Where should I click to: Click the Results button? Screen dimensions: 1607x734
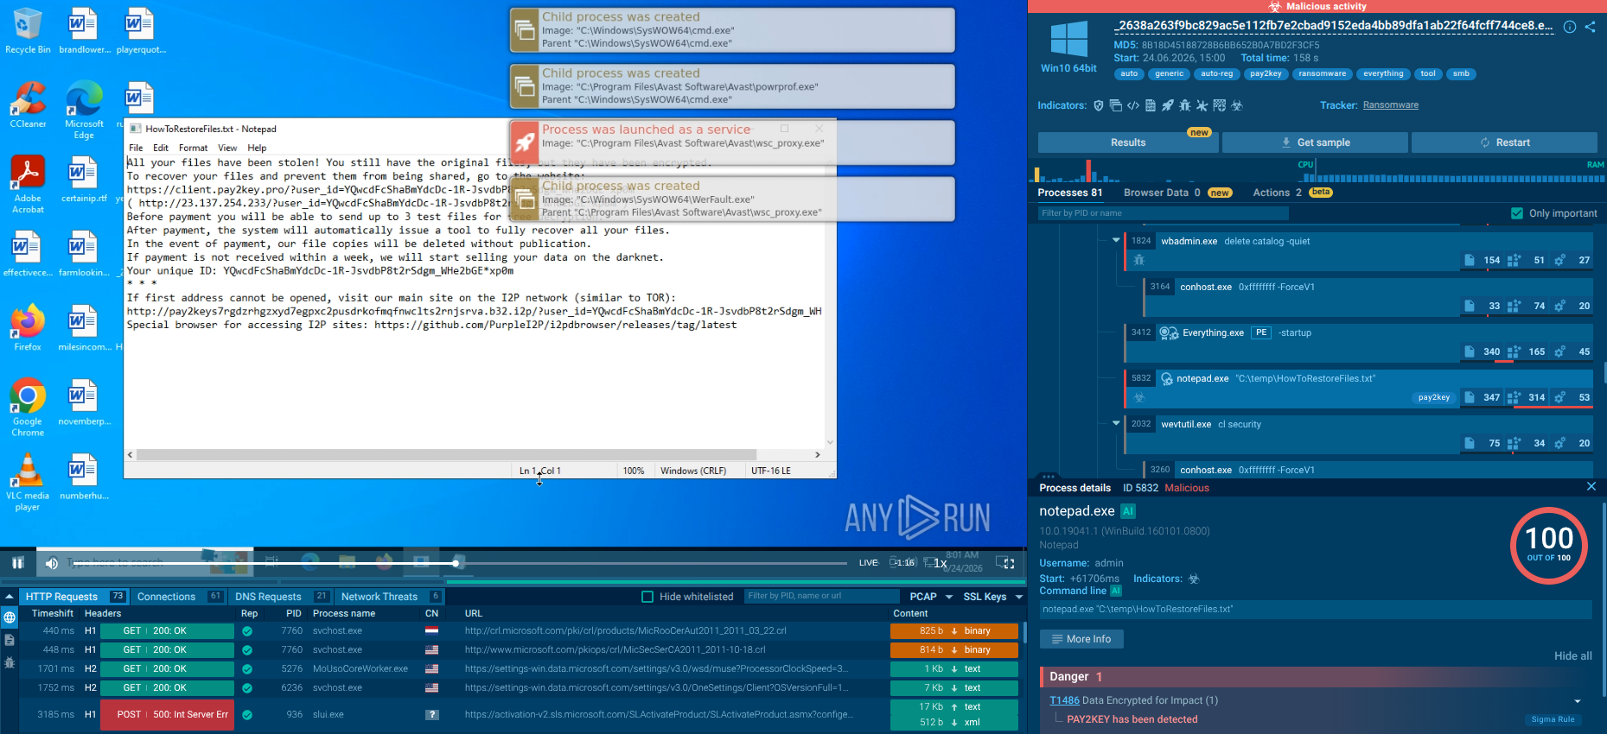point(1128,142)
